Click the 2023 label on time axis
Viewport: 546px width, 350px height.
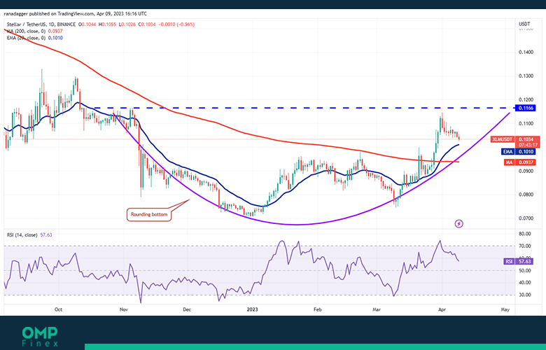252,309
